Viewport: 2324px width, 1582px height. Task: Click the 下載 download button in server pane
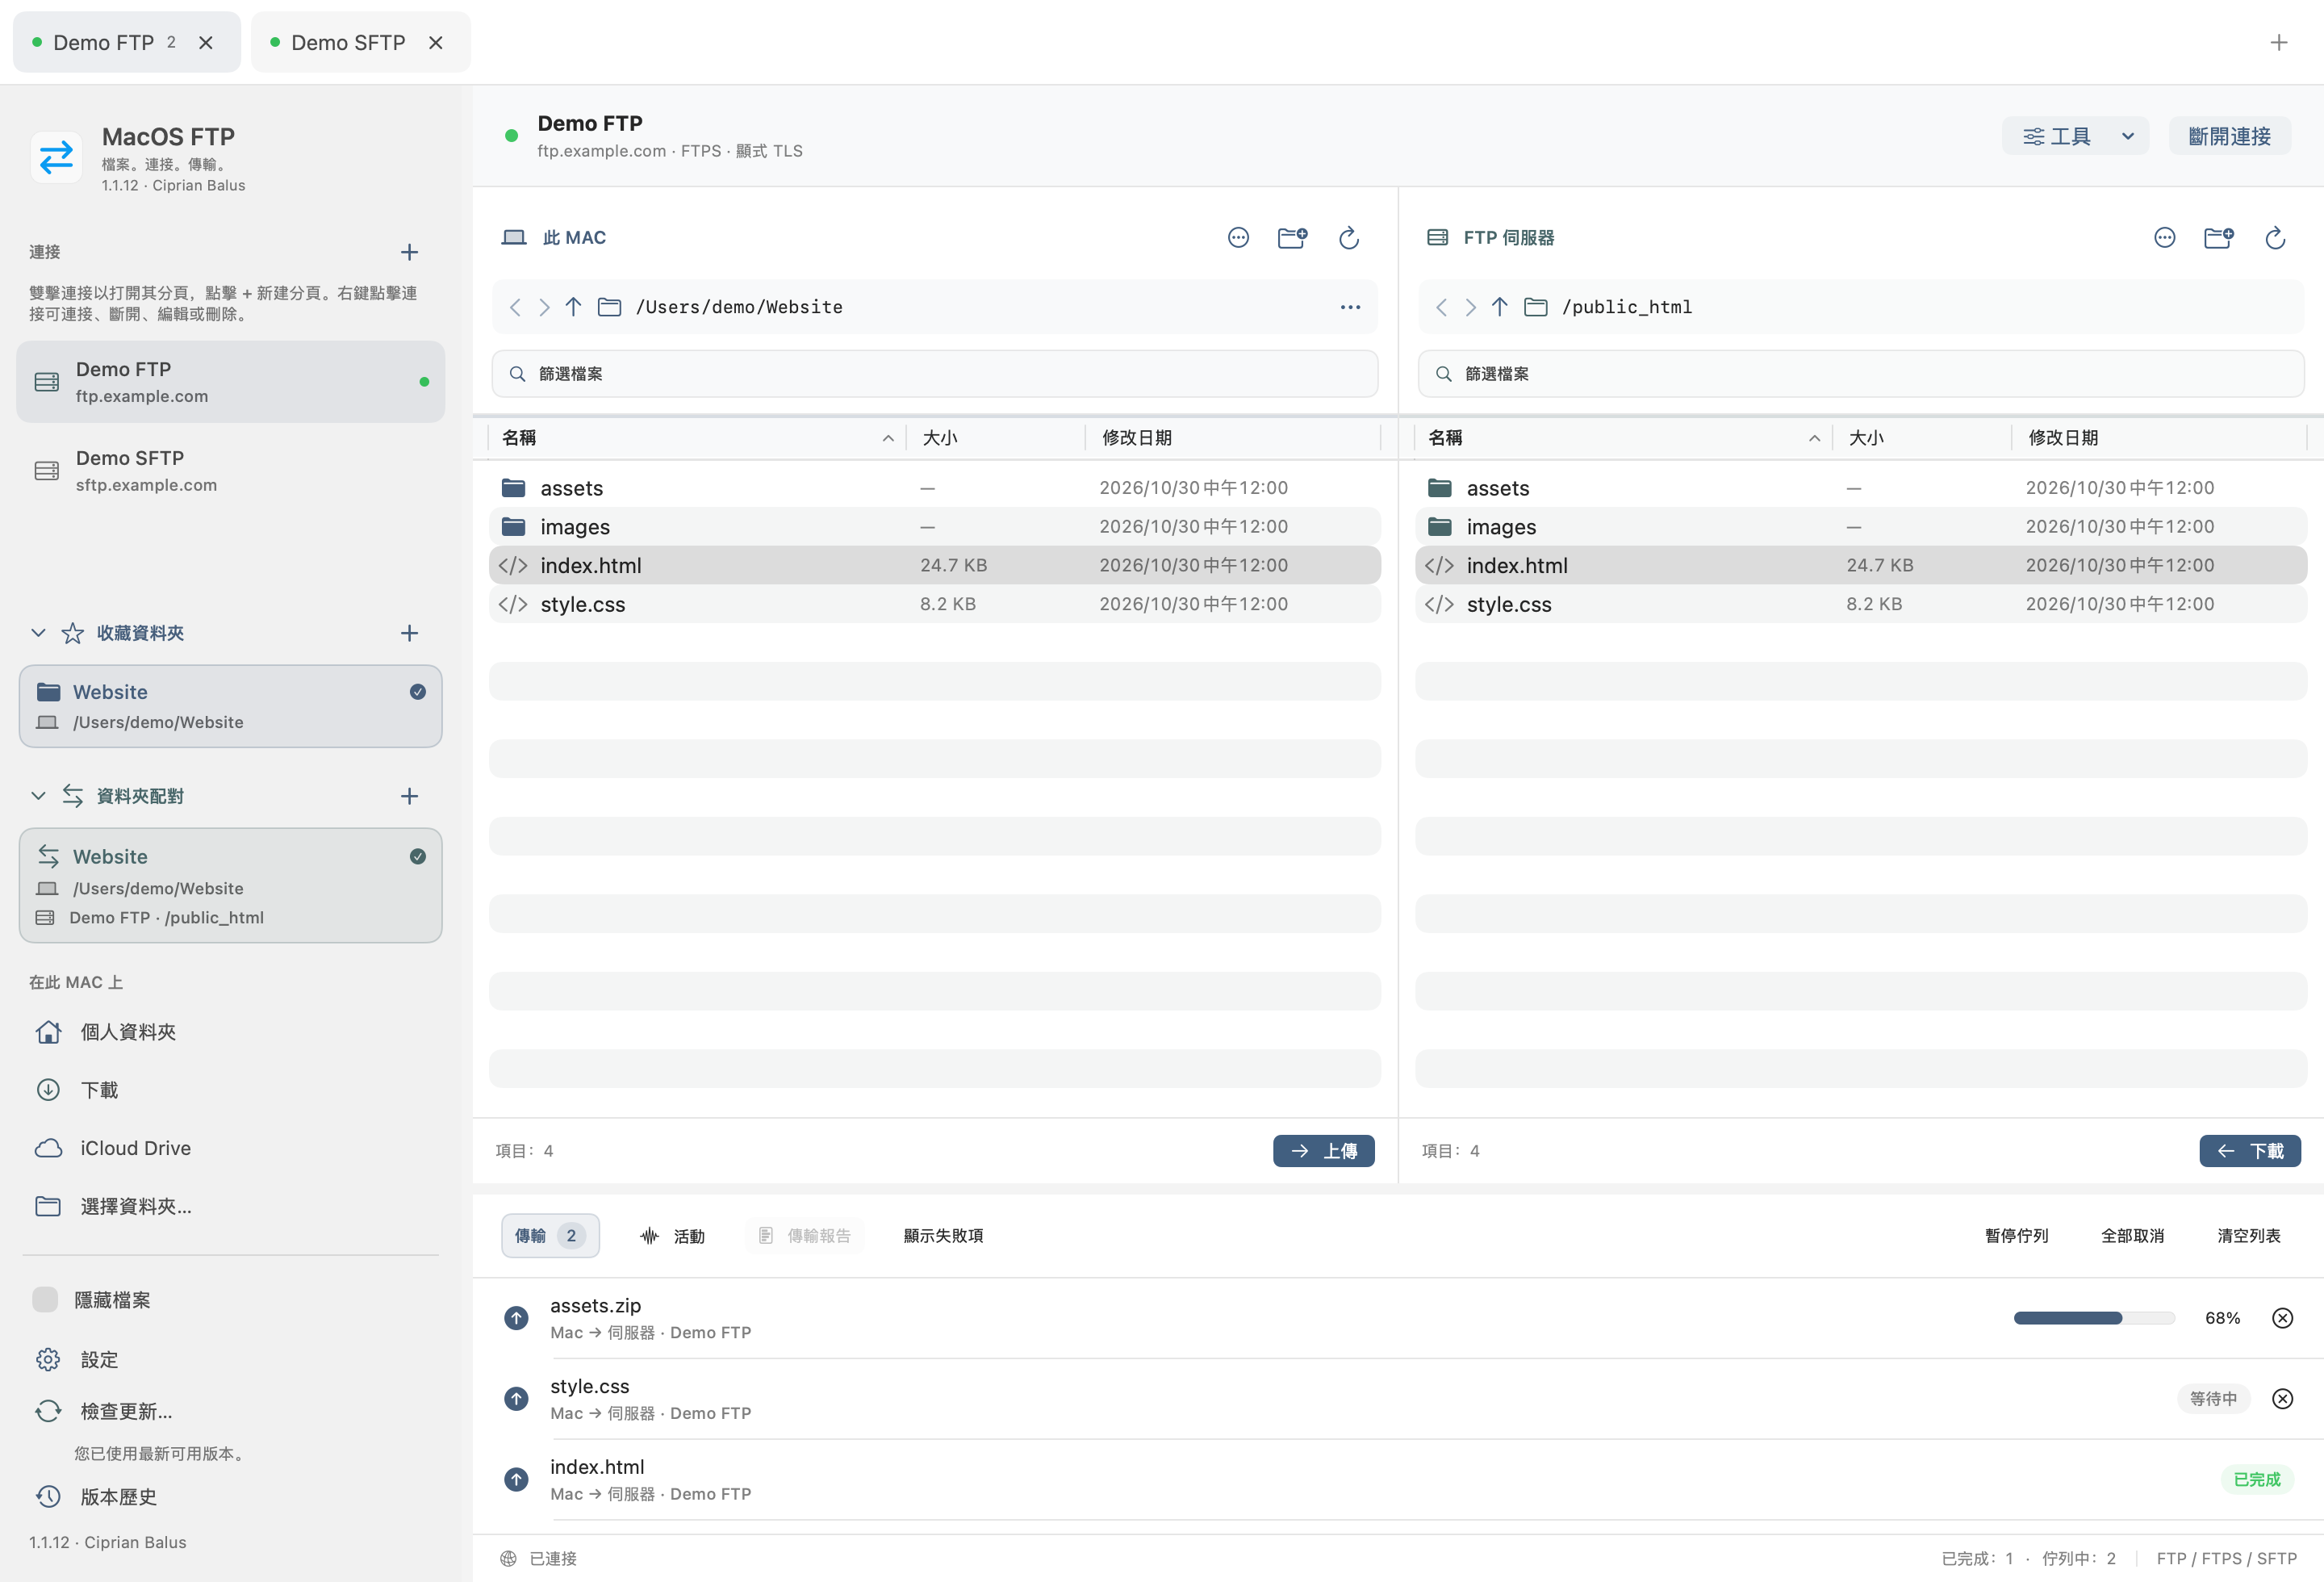point(2249,1151)
